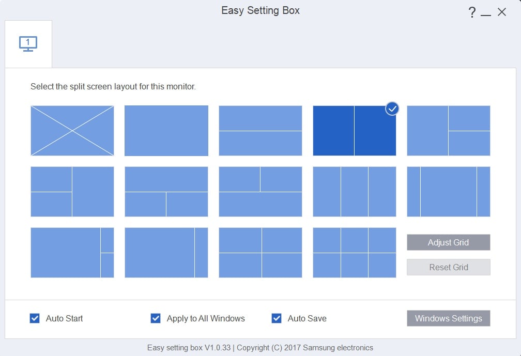Screen dimensions: 521x356
Task: Pick the six-cell grid layout
Action: point(355,253)
